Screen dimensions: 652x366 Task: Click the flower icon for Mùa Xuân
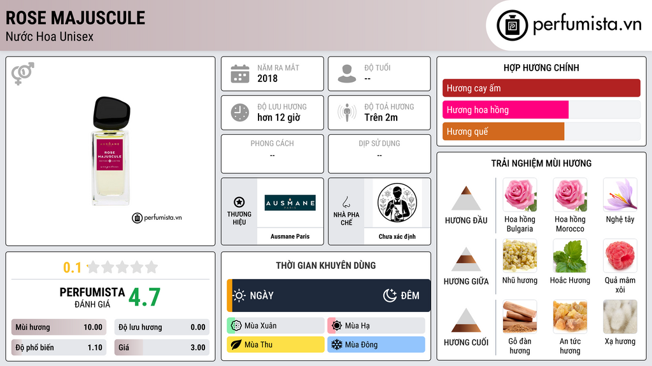tap(236, 326)
